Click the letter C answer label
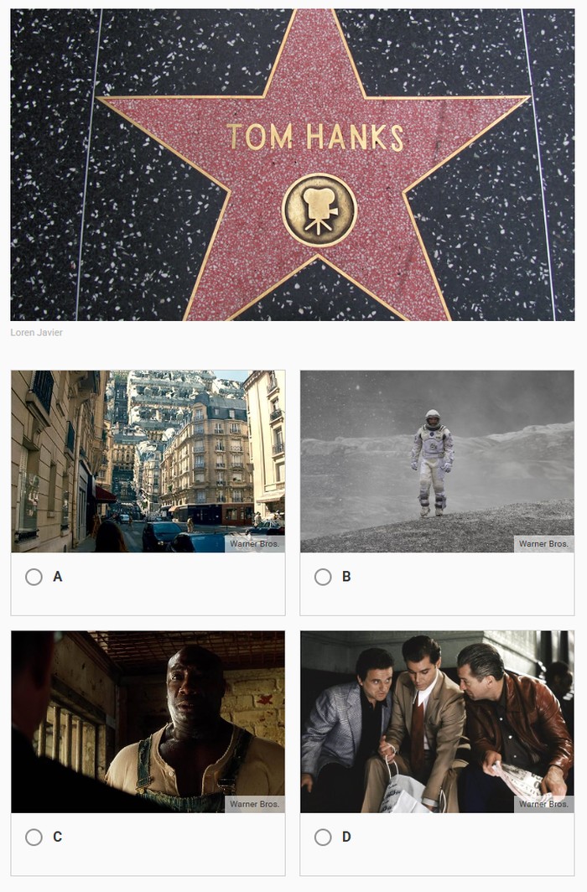Viewport: 587px width, 892px height. click(x=58, y=838)
